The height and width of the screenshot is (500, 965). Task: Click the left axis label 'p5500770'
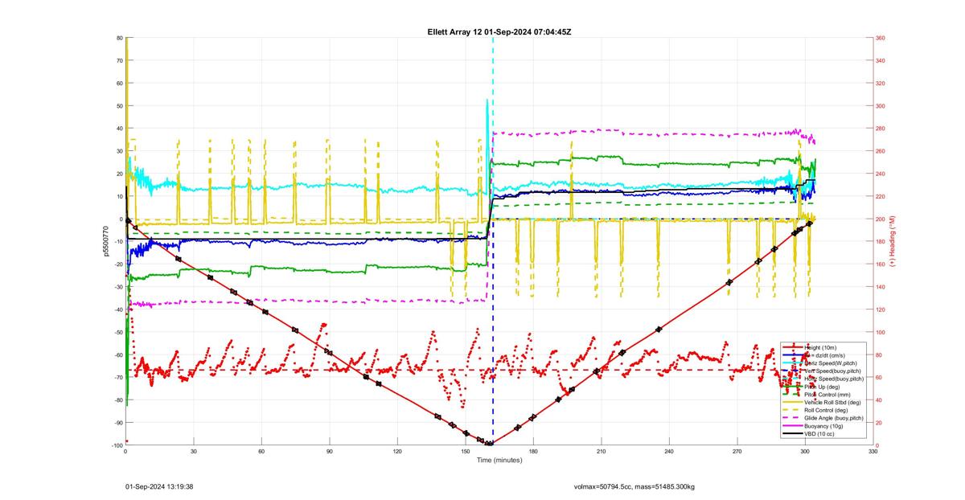105,241
